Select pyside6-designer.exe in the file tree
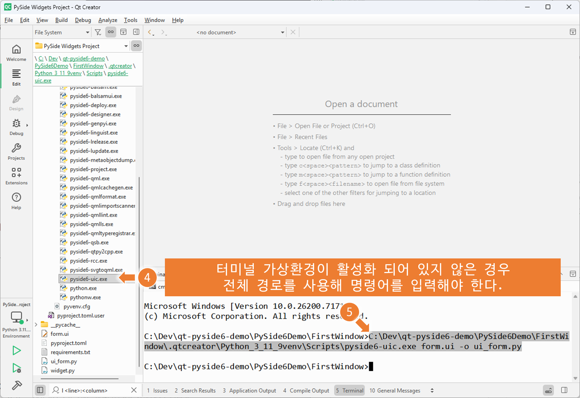 [95, 114]
